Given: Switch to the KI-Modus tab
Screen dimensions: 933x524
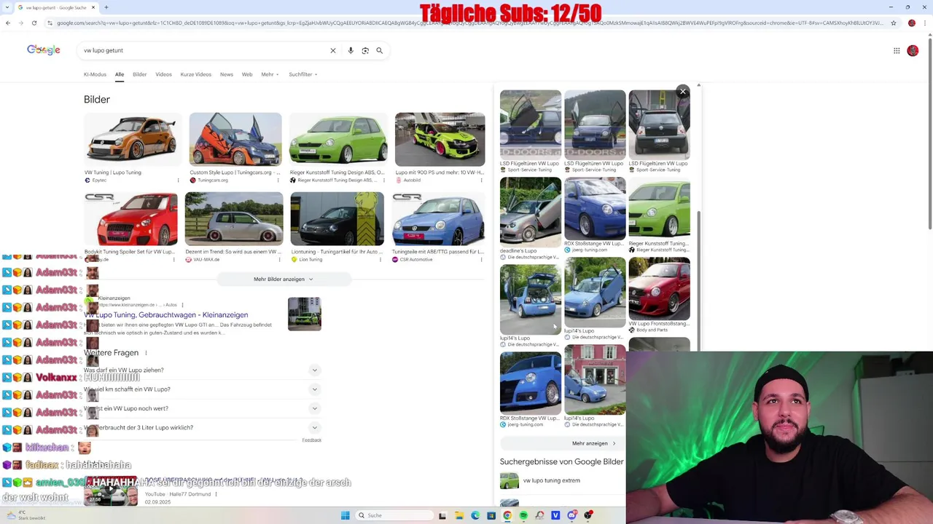Looking at the screenshot, I should tap(95, 74).
